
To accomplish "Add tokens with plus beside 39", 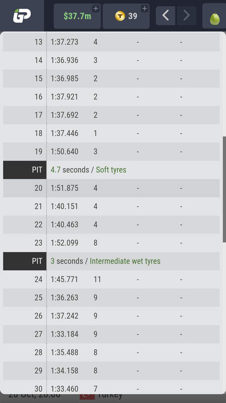I will pos(145,9).
